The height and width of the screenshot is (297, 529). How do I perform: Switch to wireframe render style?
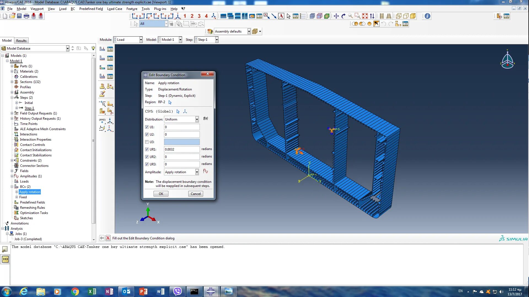coord(398,16)
